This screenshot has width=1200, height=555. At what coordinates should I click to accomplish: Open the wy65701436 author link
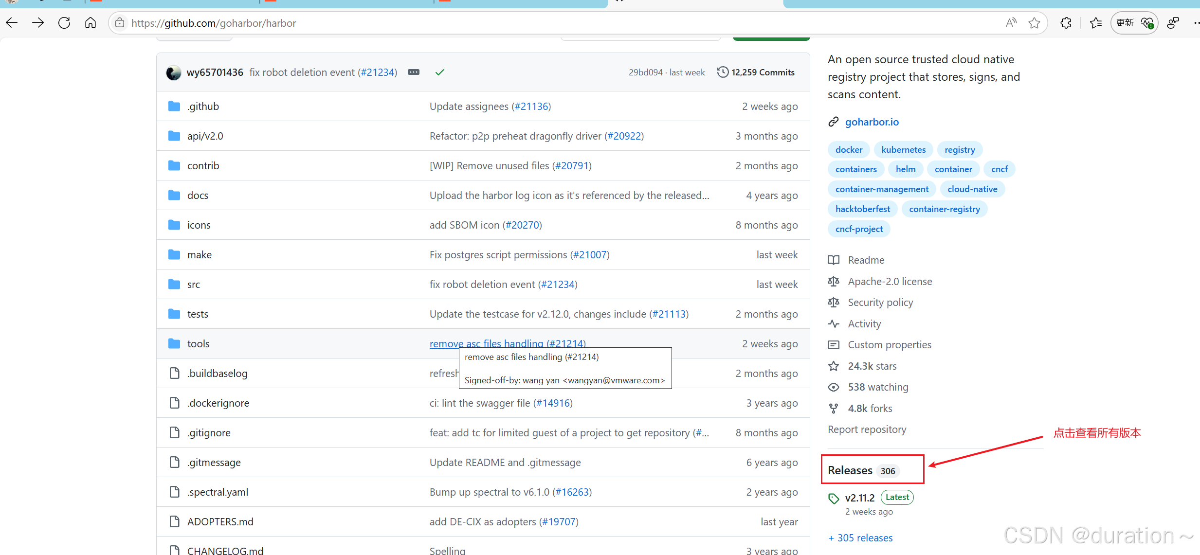(215, 72)
